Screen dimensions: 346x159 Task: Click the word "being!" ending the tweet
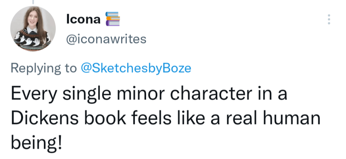tap(36, 143)
